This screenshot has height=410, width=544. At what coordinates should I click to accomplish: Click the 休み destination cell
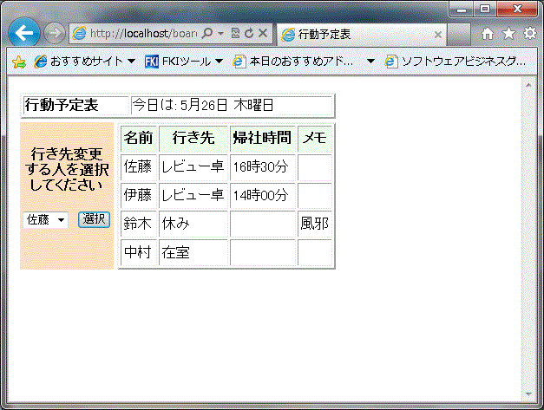(x=193, y=225)
